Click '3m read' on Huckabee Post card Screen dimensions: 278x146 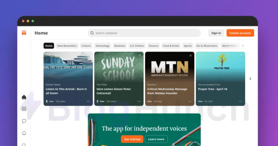click(x=208, y=101)
